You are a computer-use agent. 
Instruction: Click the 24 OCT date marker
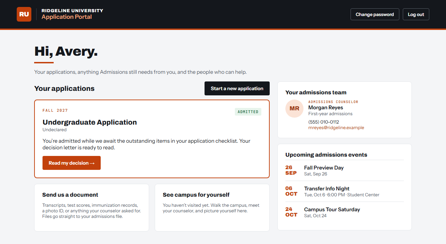291,212
